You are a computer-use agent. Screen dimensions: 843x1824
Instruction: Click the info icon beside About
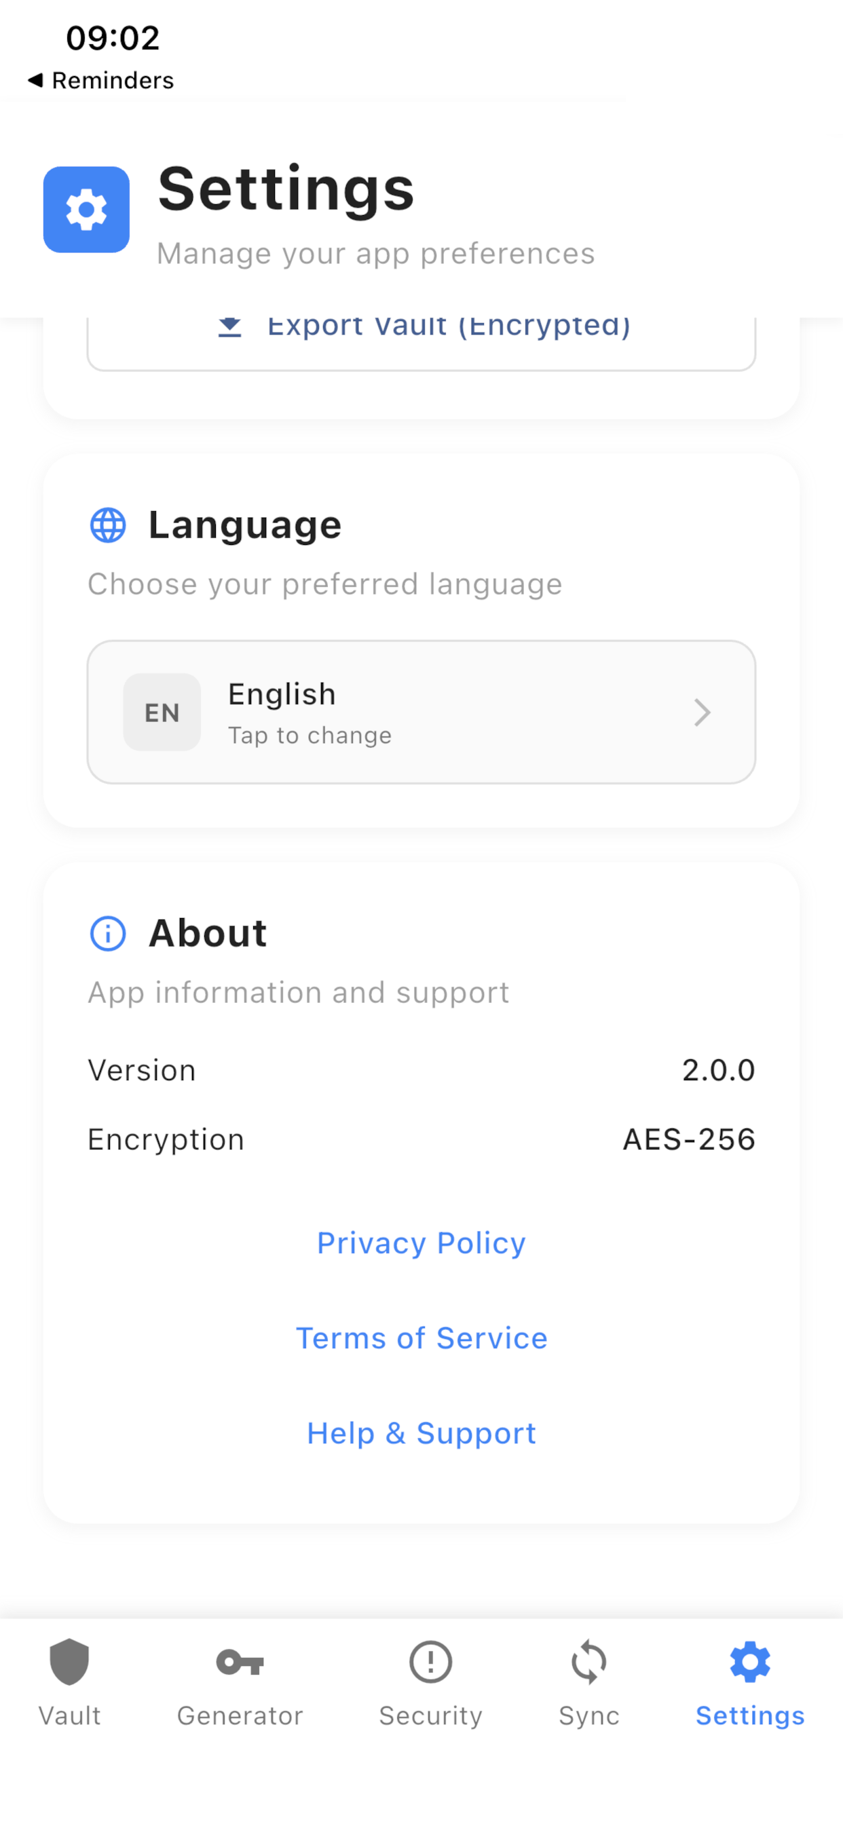click(109, 933)
